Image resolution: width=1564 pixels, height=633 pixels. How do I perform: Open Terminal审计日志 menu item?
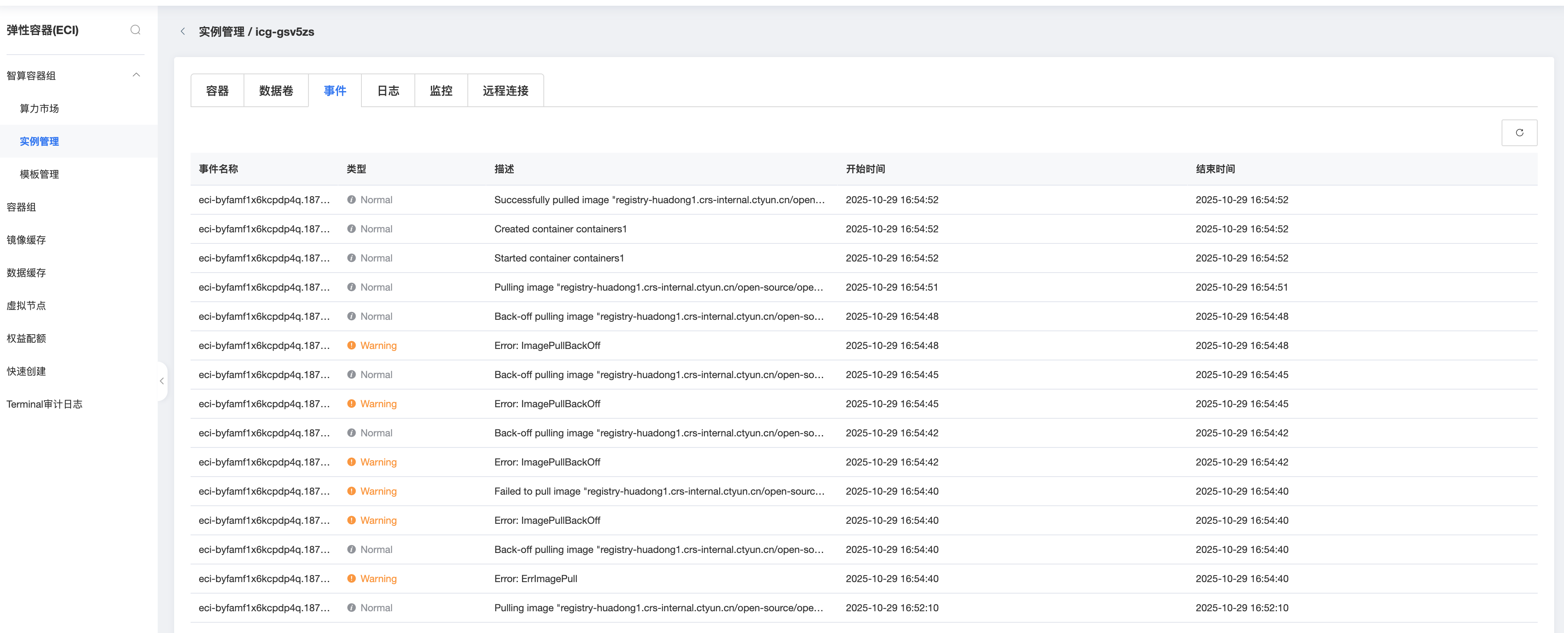(44, 404)
